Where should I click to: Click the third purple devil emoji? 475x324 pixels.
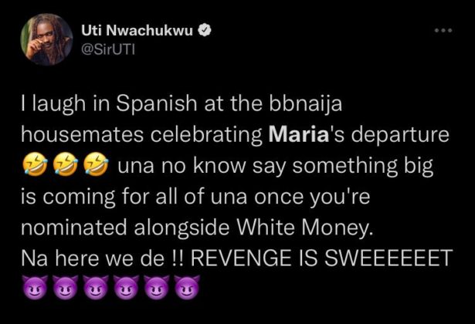click(96, 288)
